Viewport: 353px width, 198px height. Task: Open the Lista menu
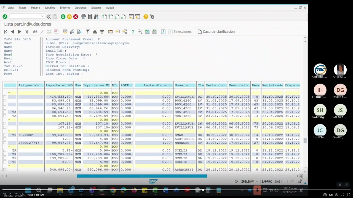click(x=11, y=8)
